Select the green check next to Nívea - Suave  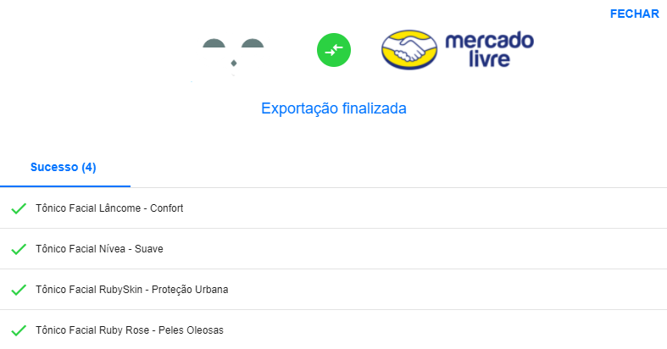[19, 249]
